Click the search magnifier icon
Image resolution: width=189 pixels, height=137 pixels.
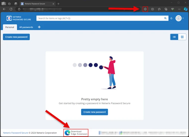click(165, 18)
